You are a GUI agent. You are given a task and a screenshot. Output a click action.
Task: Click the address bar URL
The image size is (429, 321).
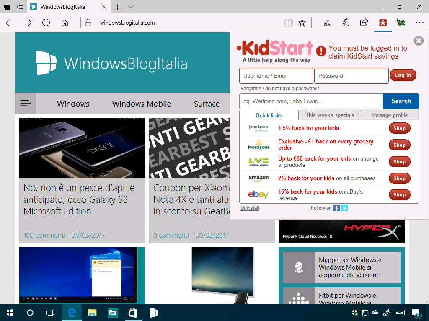pyautogui.click(x=127, y=23)
